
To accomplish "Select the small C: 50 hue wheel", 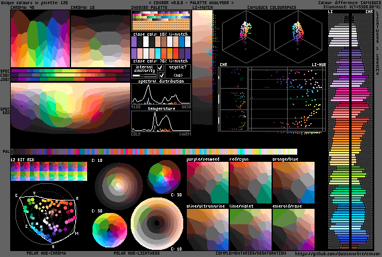I will pyautogui.click(x=166, y=177).
